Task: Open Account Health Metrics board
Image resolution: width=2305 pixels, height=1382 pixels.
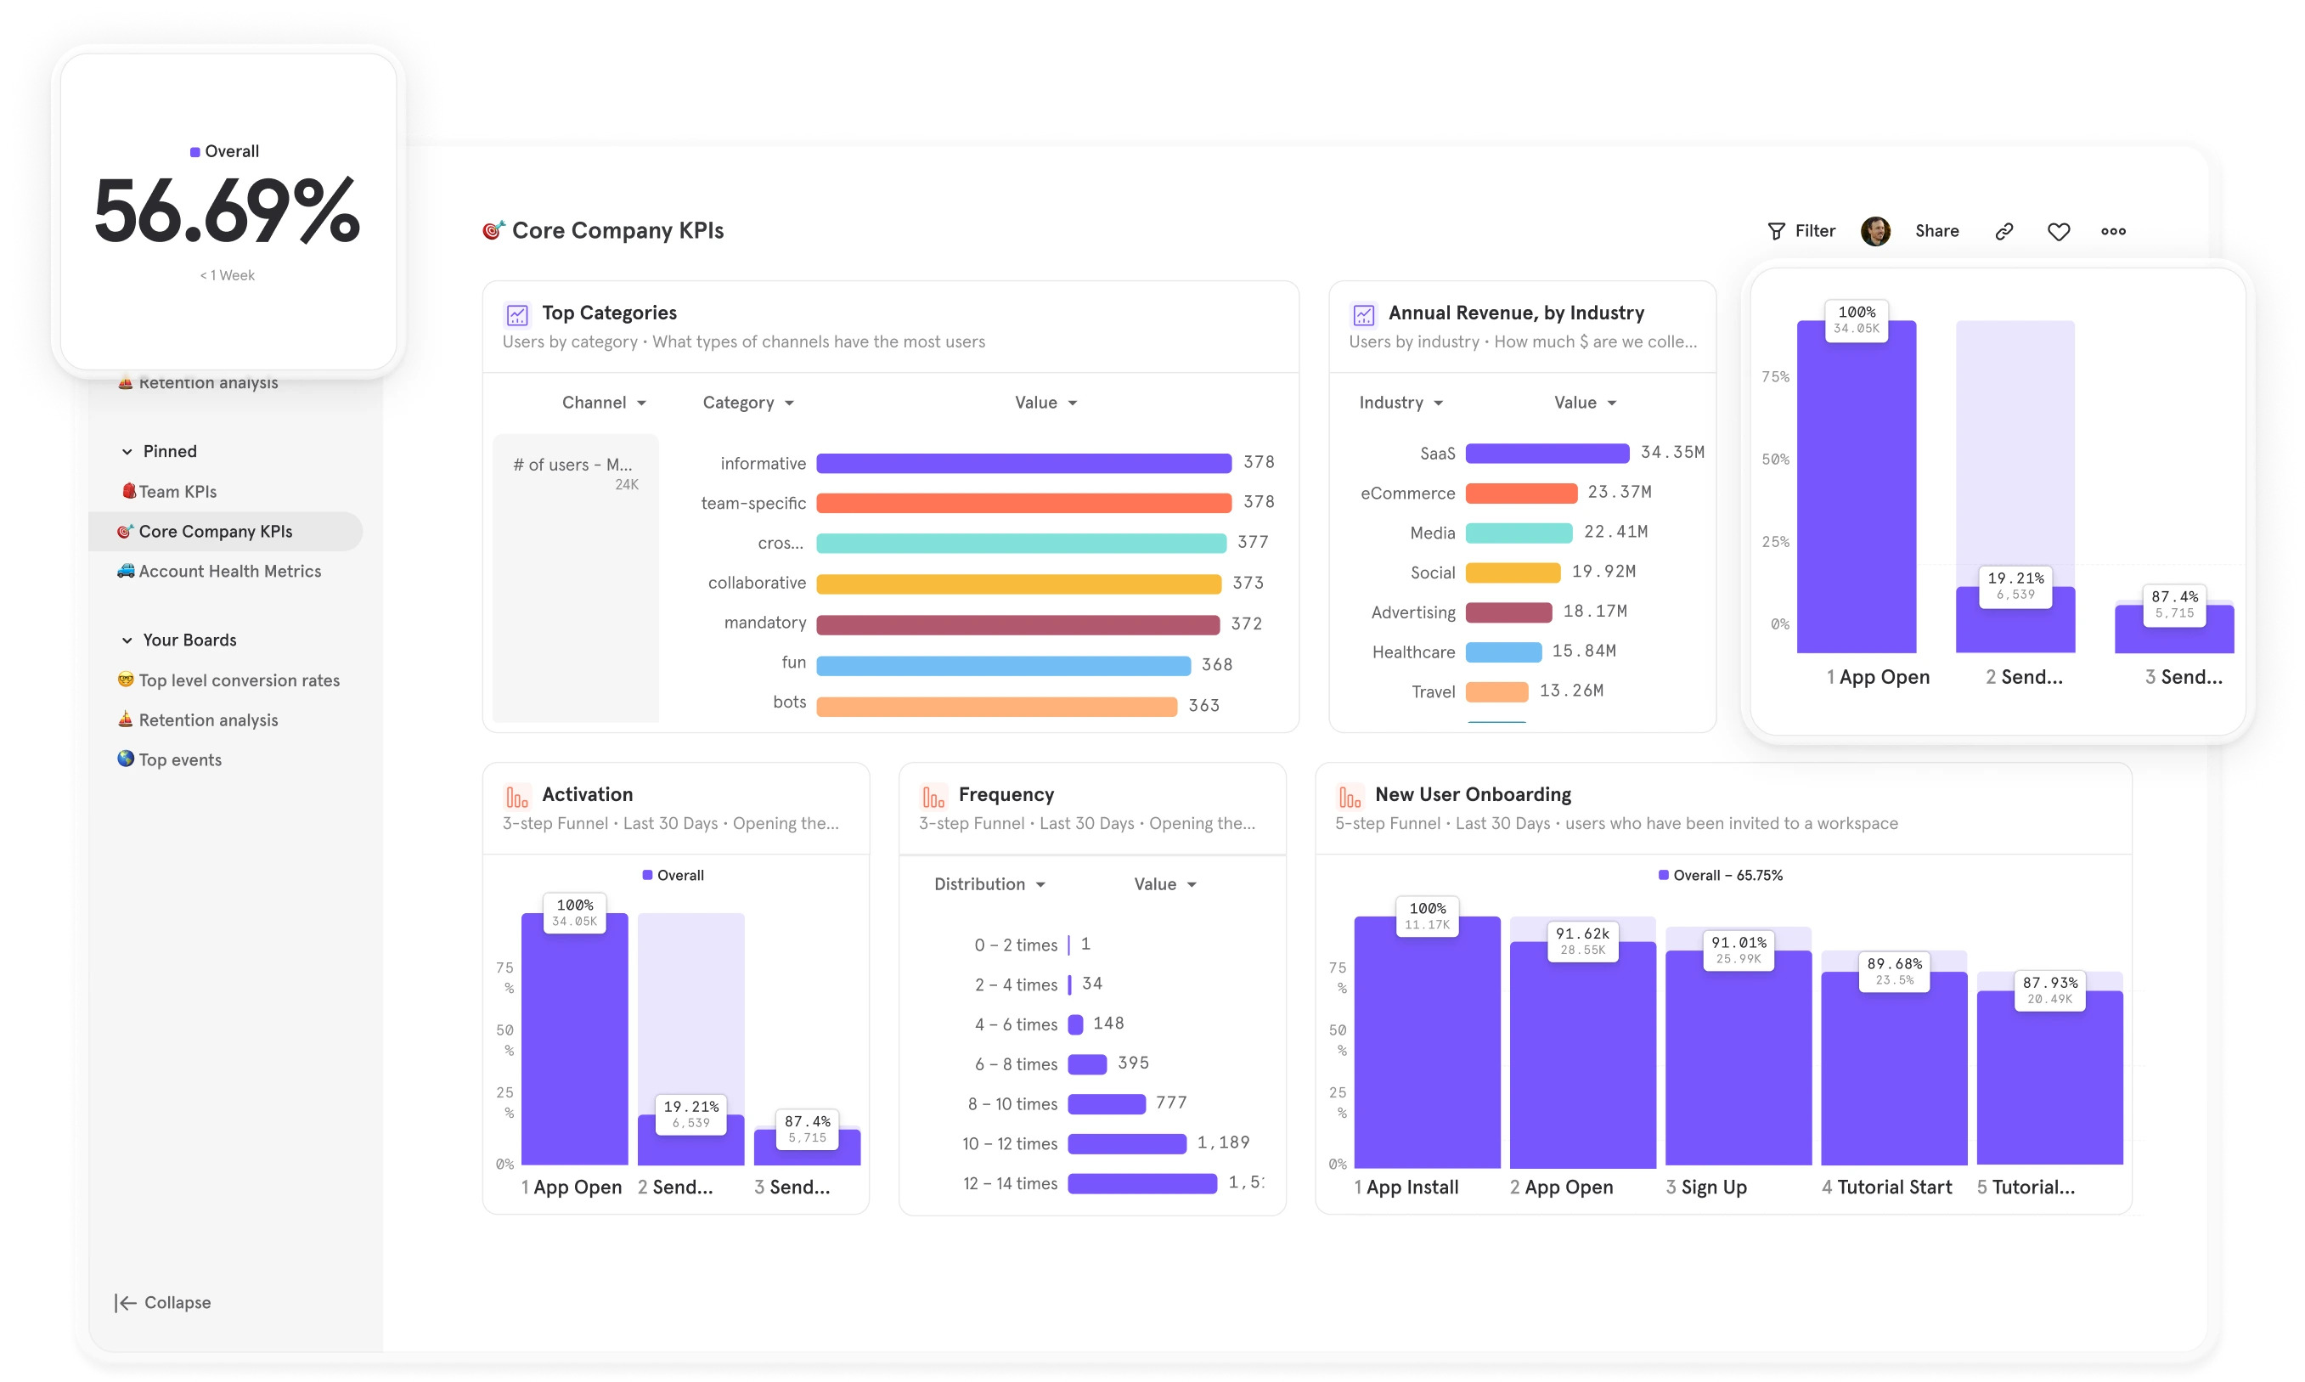Action: click(x=230, y=571)
